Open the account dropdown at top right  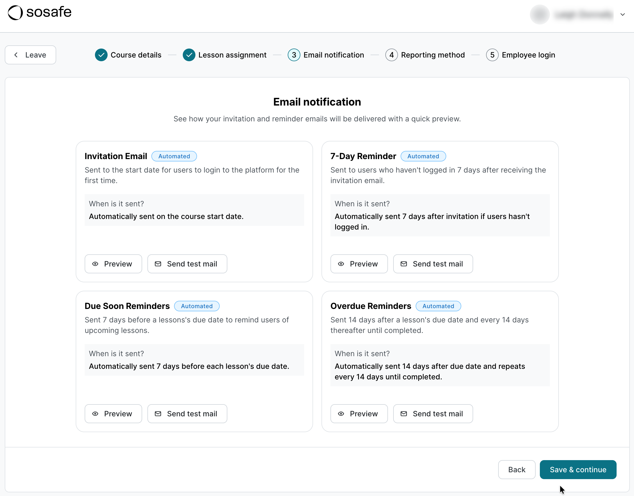(x=622, y=14)
